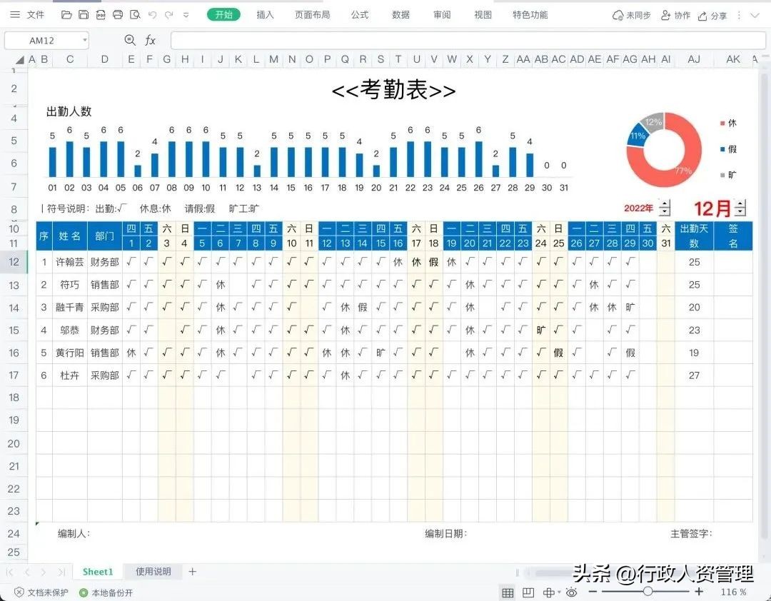Click the Save icon in the quick toolbar
The width and height of the screenshot is (771, 601).
83,14
